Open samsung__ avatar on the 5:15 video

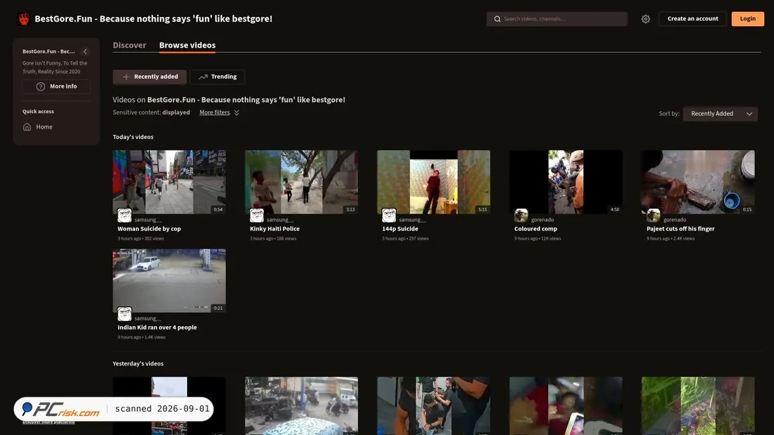pyautogui.click(x=389, y=216)
